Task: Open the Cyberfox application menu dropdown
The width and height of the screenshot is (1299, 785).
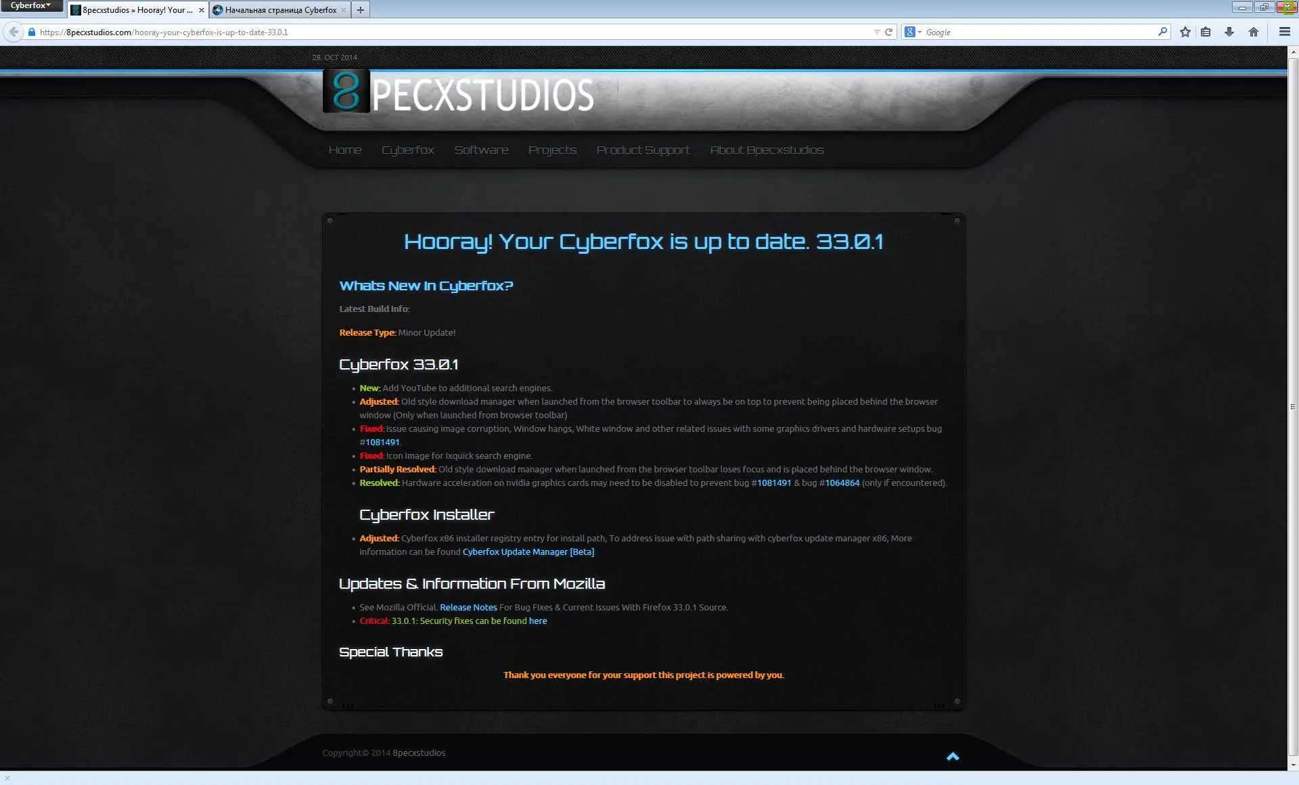Action: pyautogui.click(x=31, y=5)
